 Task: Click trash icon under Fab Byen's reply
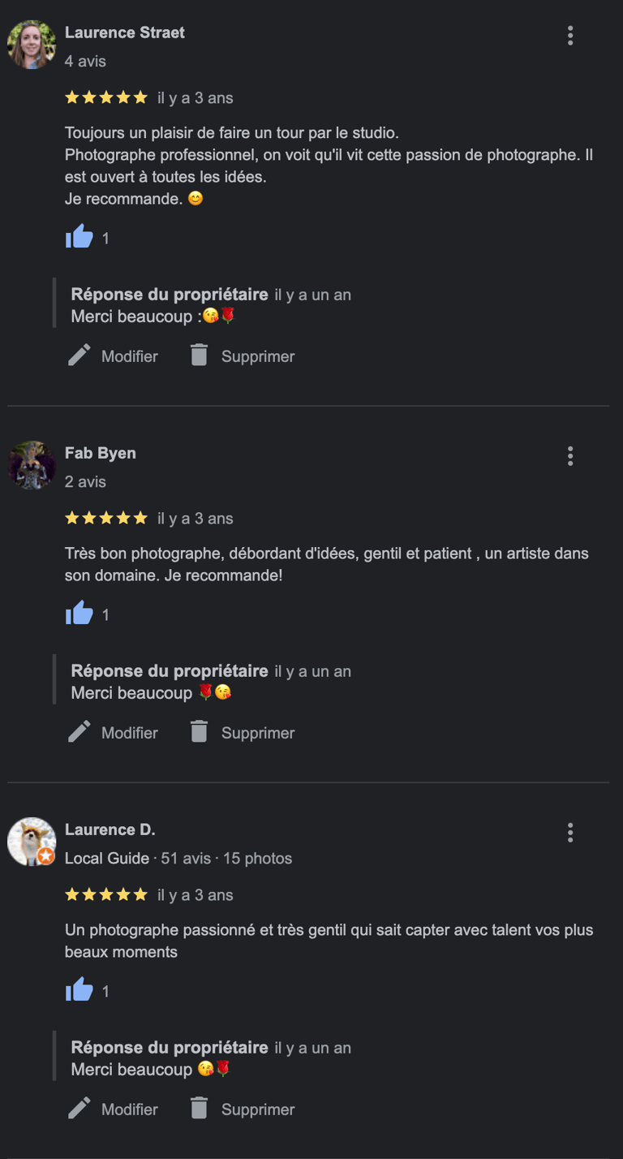[199, 732]
